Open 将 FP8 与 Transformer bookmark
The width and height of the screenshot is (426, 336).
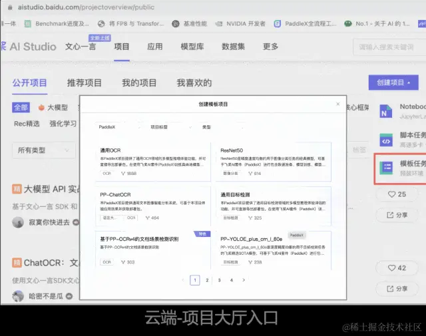point(131,24)
